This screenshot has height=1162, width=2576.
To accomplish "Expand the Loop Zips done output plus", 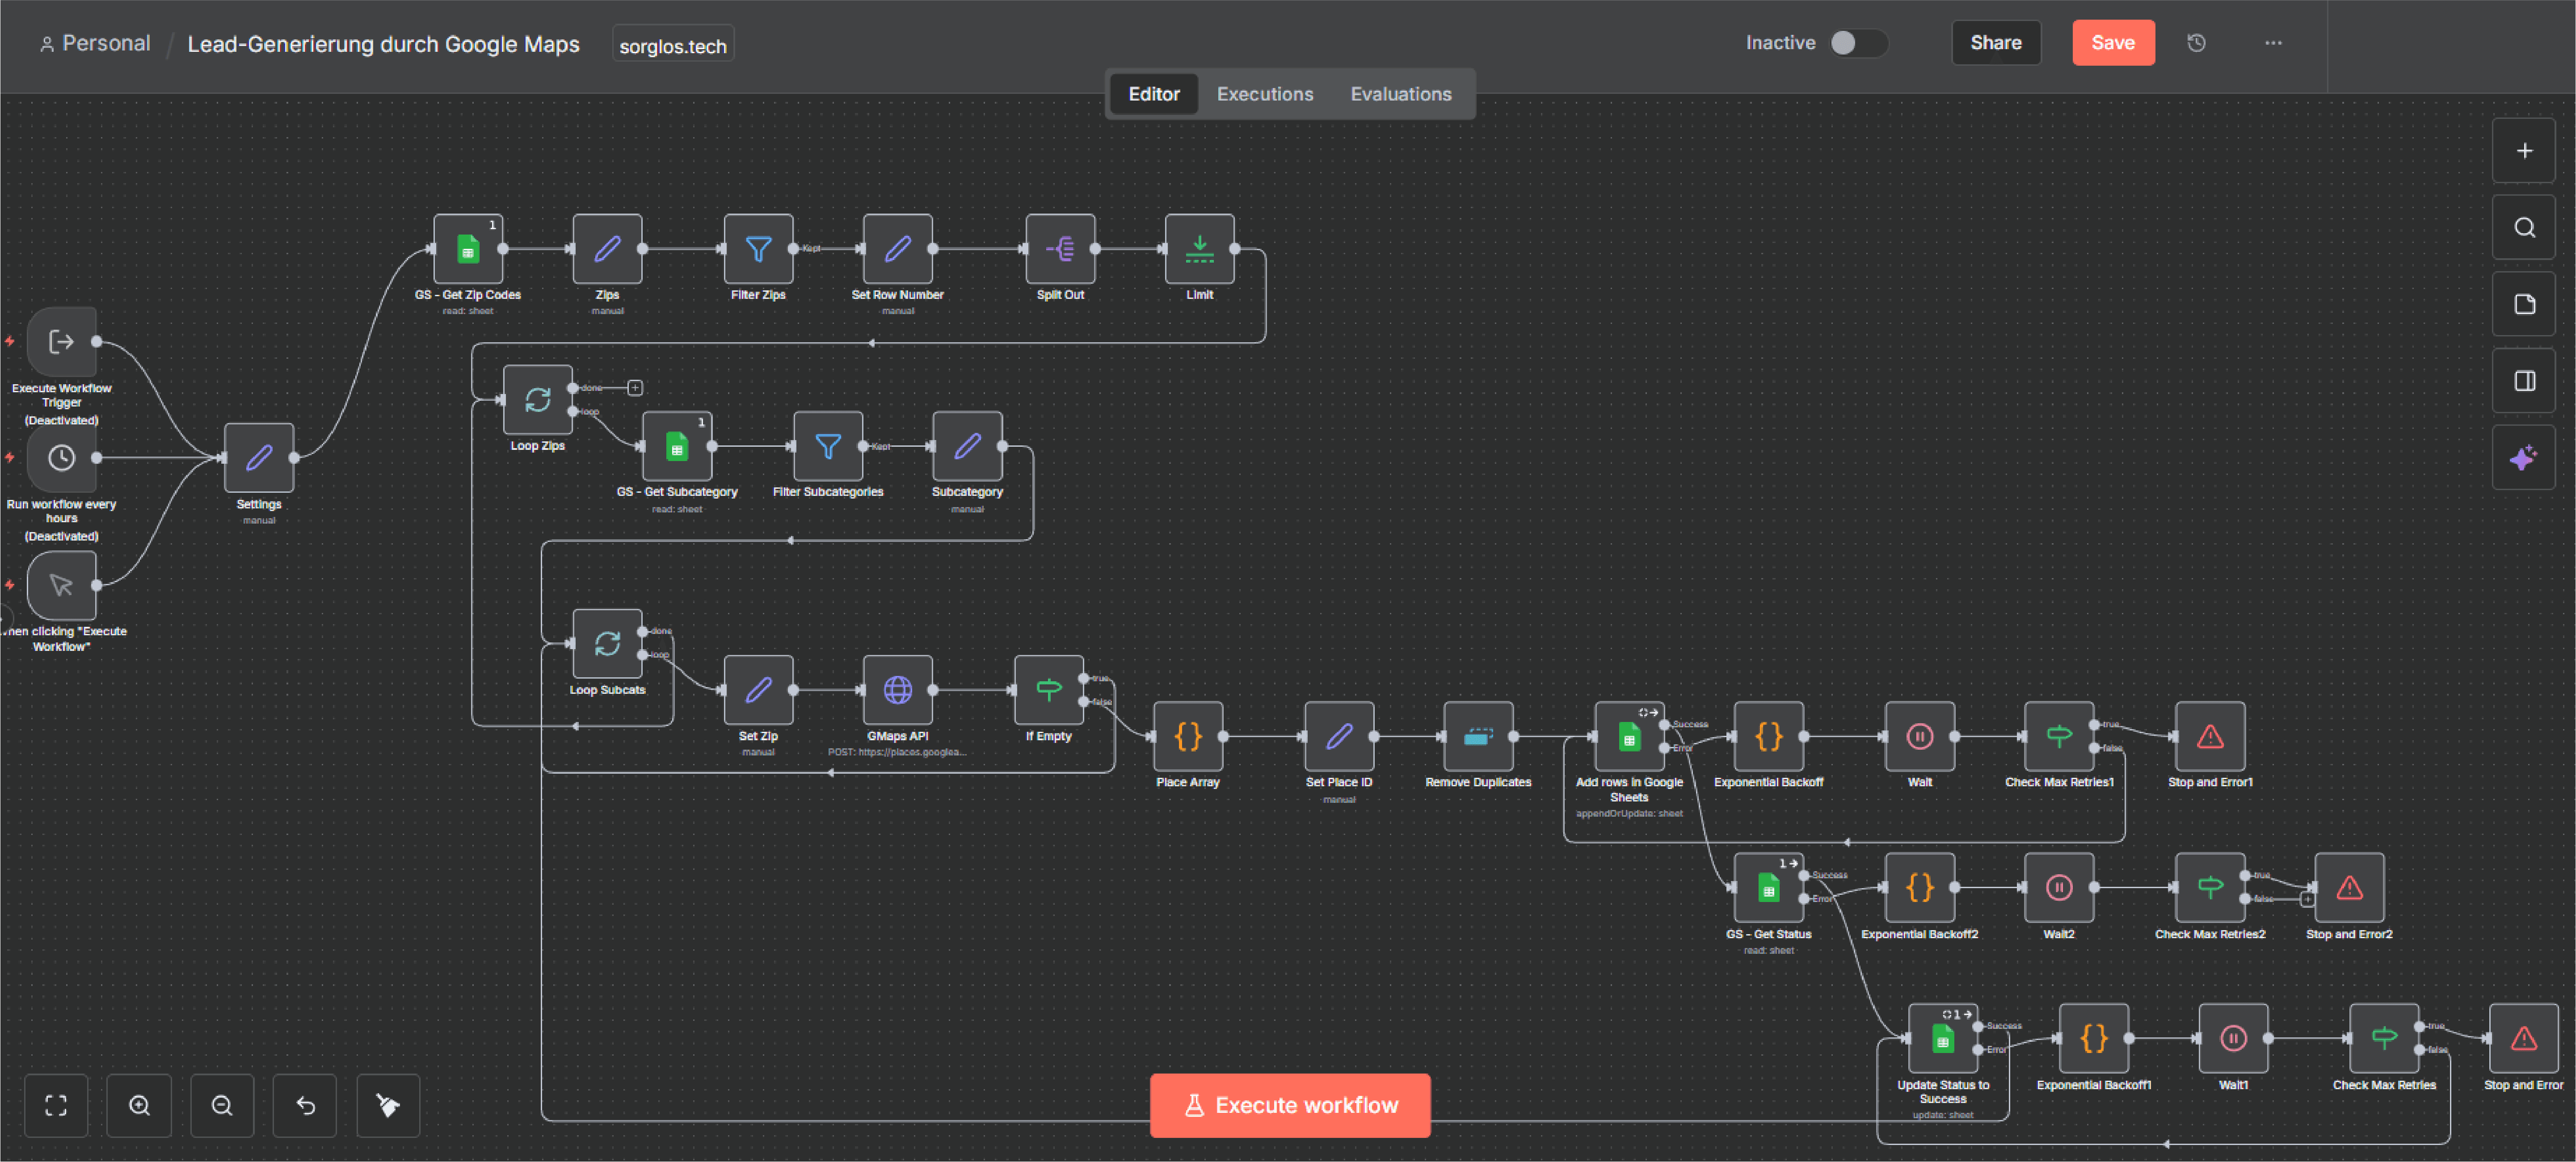I will pyautogui.click(x=635, y=387).
